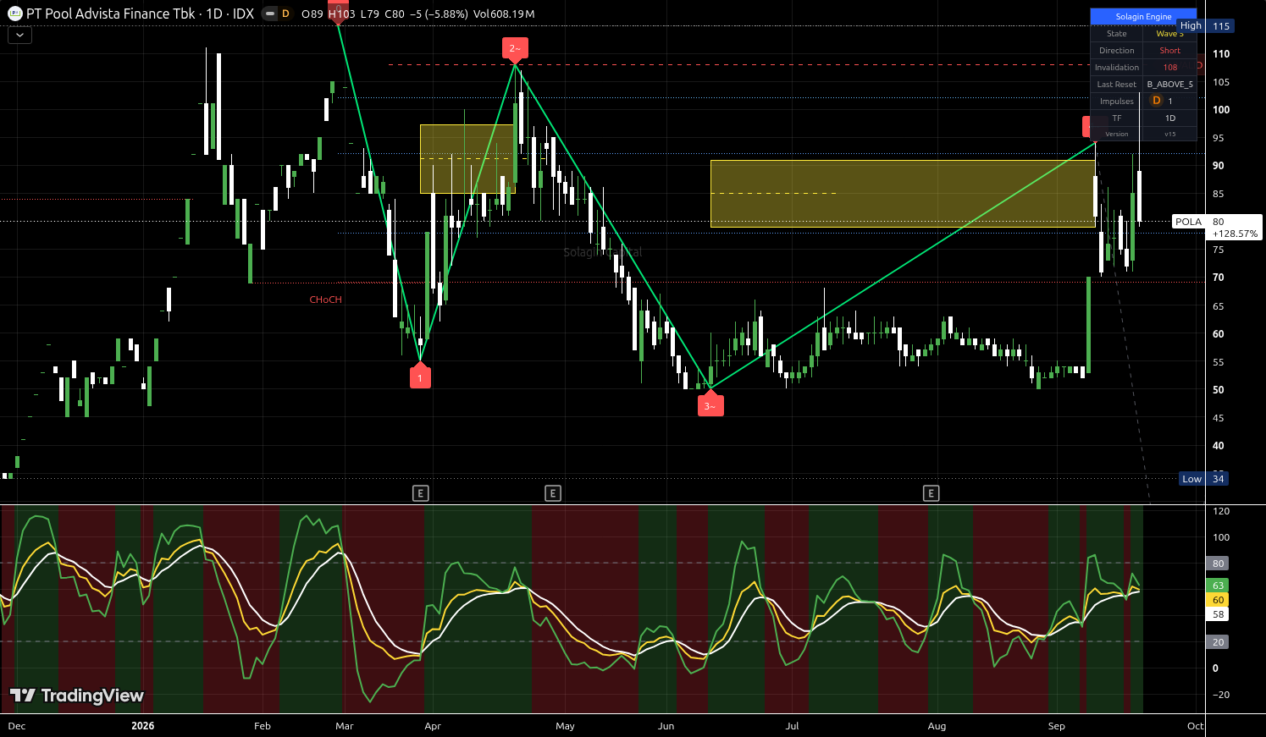Click the Sep label on the time axis
Image resolution: width=1266 pixels, height=737 pixels.
coord(1057,726)
